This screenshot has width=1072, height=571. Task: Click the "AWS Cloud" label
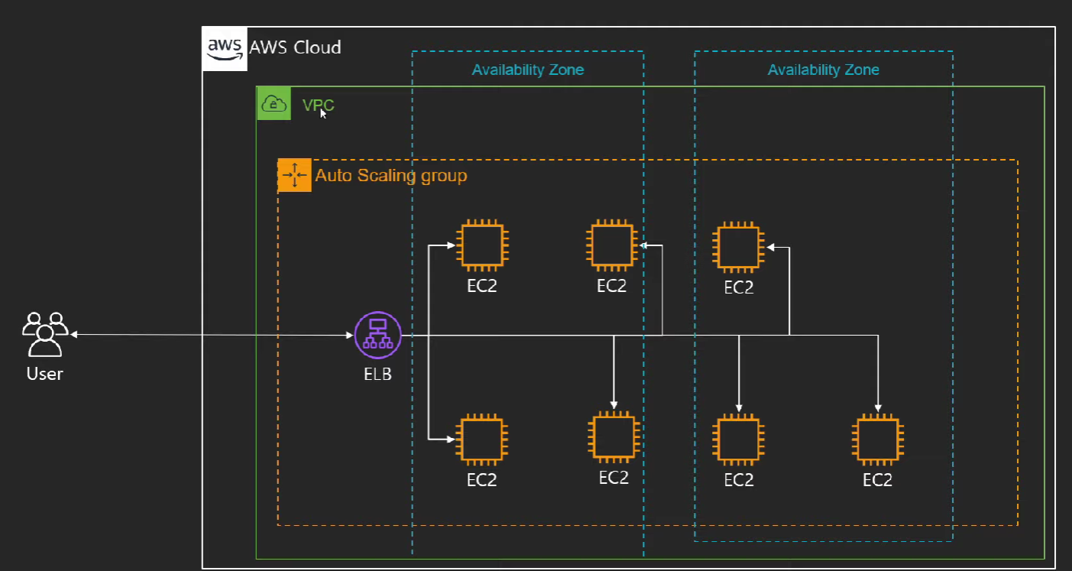[x=295, y=47]
